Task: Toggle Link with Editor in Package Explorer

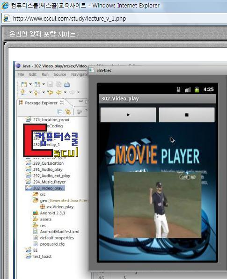Action: click(68, 112)
